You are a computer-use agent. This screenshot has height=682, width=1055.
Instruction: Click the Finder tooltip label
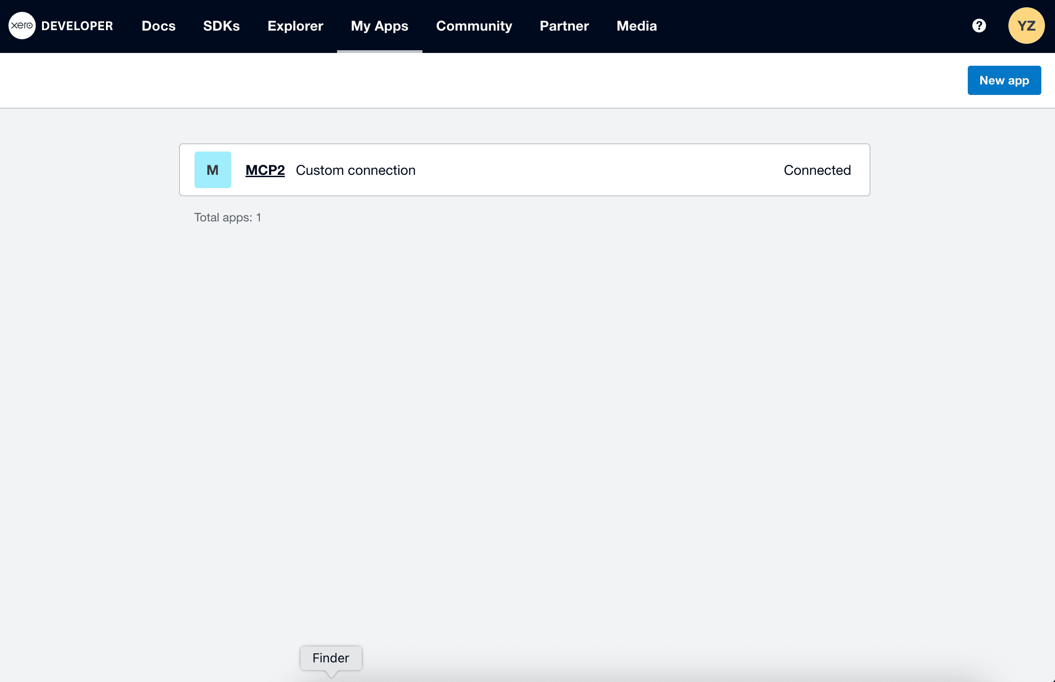331,658
